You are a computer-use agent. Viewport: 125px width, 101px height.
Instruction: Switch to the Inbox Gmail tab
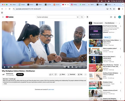coord(13,4)
